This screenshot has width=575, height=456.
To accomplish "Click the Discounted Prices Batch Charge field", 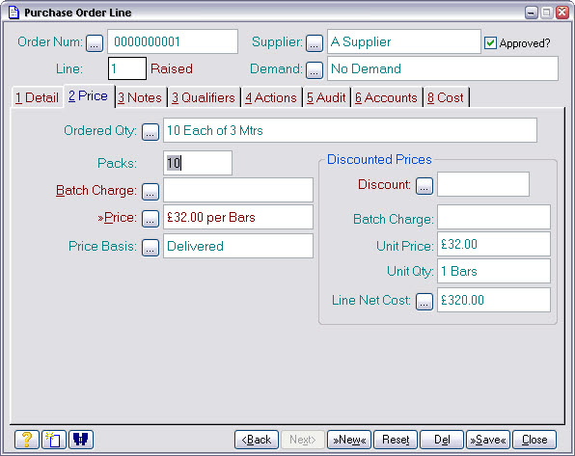I will (494, 217).
